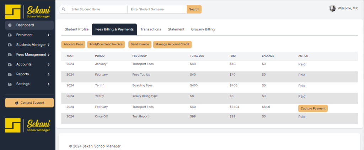Select the Yearly period cell

point(100,96)
